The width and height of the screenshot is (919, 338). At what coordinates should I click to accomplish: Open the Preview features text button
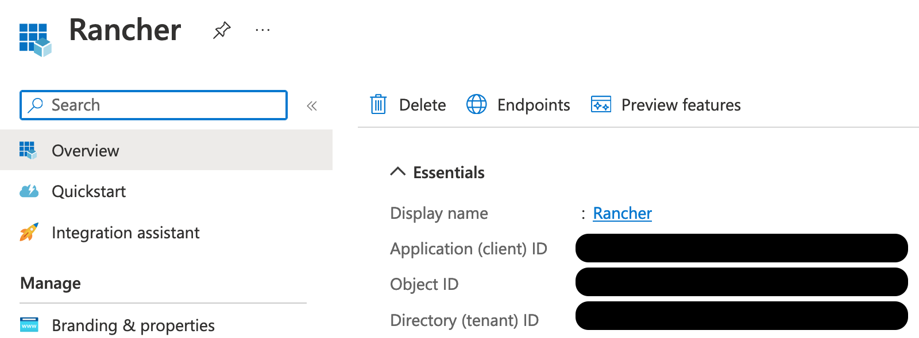(x=681, y=105)
